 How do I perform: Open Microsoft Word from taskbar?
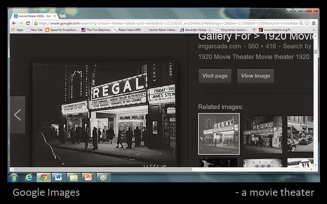59,178
